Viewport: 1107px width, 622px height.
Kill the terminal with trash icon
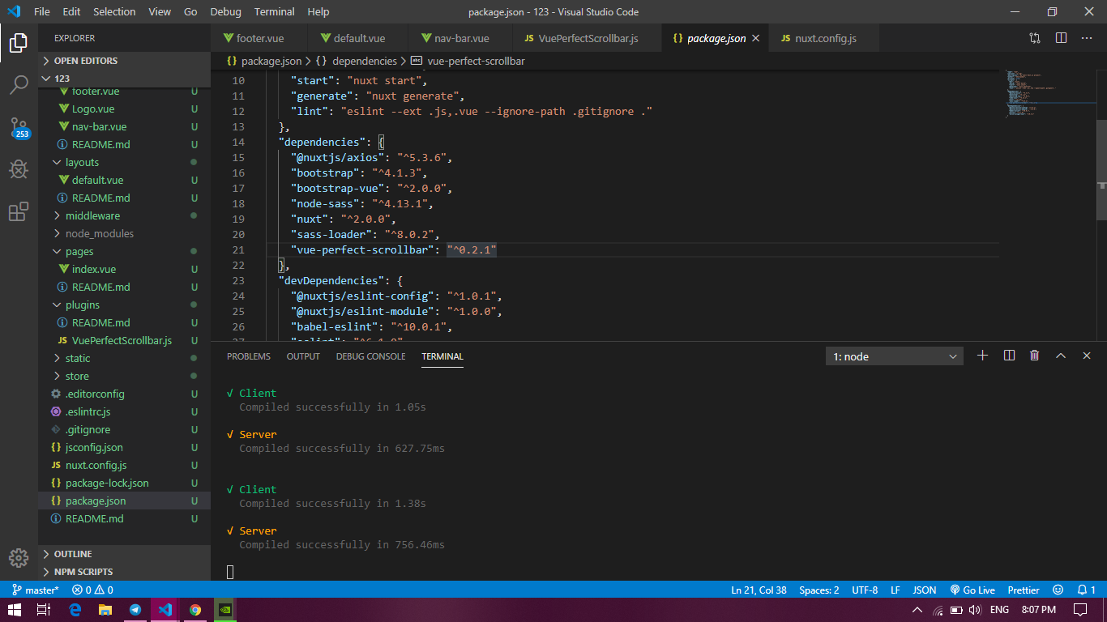point(1034,356)
